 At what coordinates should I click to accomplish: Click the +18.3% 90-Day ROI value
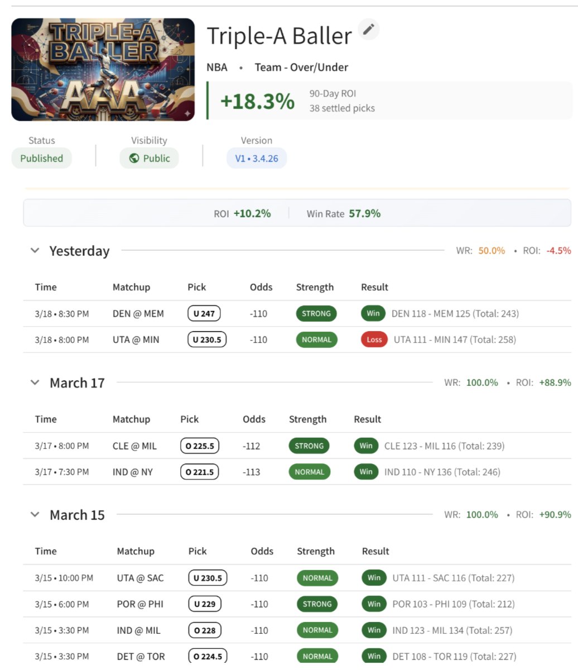coord(257,101)
